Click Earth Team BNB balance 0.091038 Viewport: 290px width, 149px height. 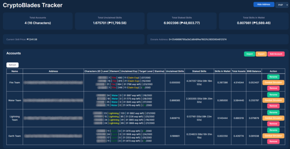[254, 136]
